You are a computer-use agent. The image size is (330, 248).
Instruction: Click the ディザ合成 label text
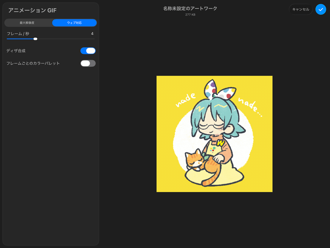point(16,51)
